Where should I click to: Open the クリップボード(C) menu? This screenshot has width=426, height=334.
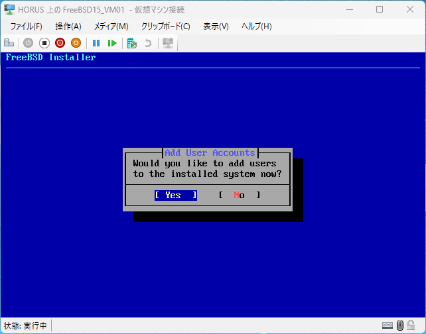tap(166, 27)
